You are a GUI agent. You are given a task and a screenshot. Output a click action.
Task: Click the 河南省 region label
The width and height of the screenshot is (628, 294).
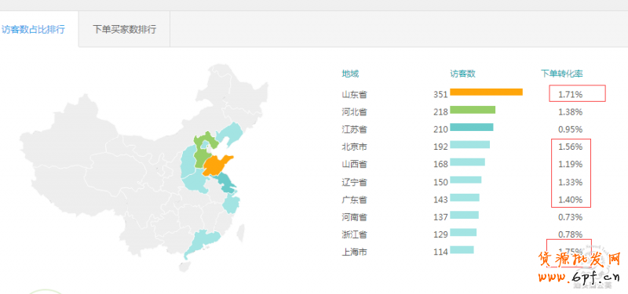tap(354, 217)
